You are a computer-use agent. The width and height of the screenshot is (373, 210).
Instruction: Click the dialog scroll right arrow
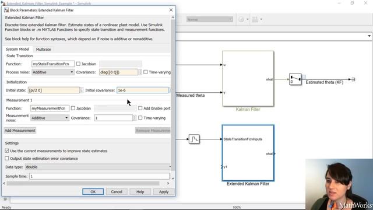click(168, 183)
